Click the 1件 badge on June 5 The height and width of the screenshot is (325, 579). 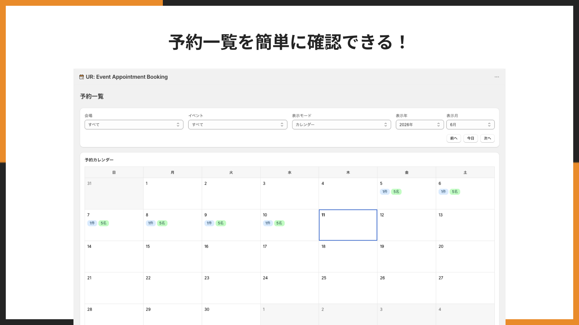385,192
